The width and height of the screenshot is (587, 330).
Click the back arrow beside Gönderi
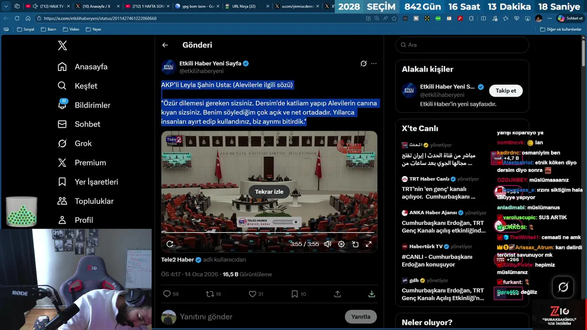tap(165, 45)
